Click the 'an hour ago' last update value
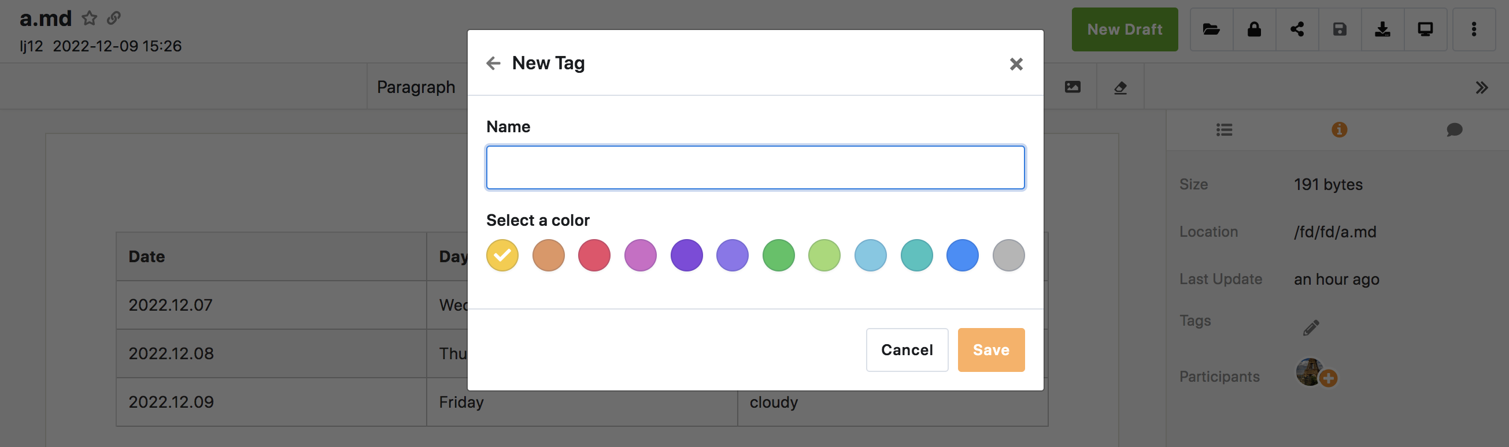The height and width of the screenshot is (447, 1509). [1336, 279]
